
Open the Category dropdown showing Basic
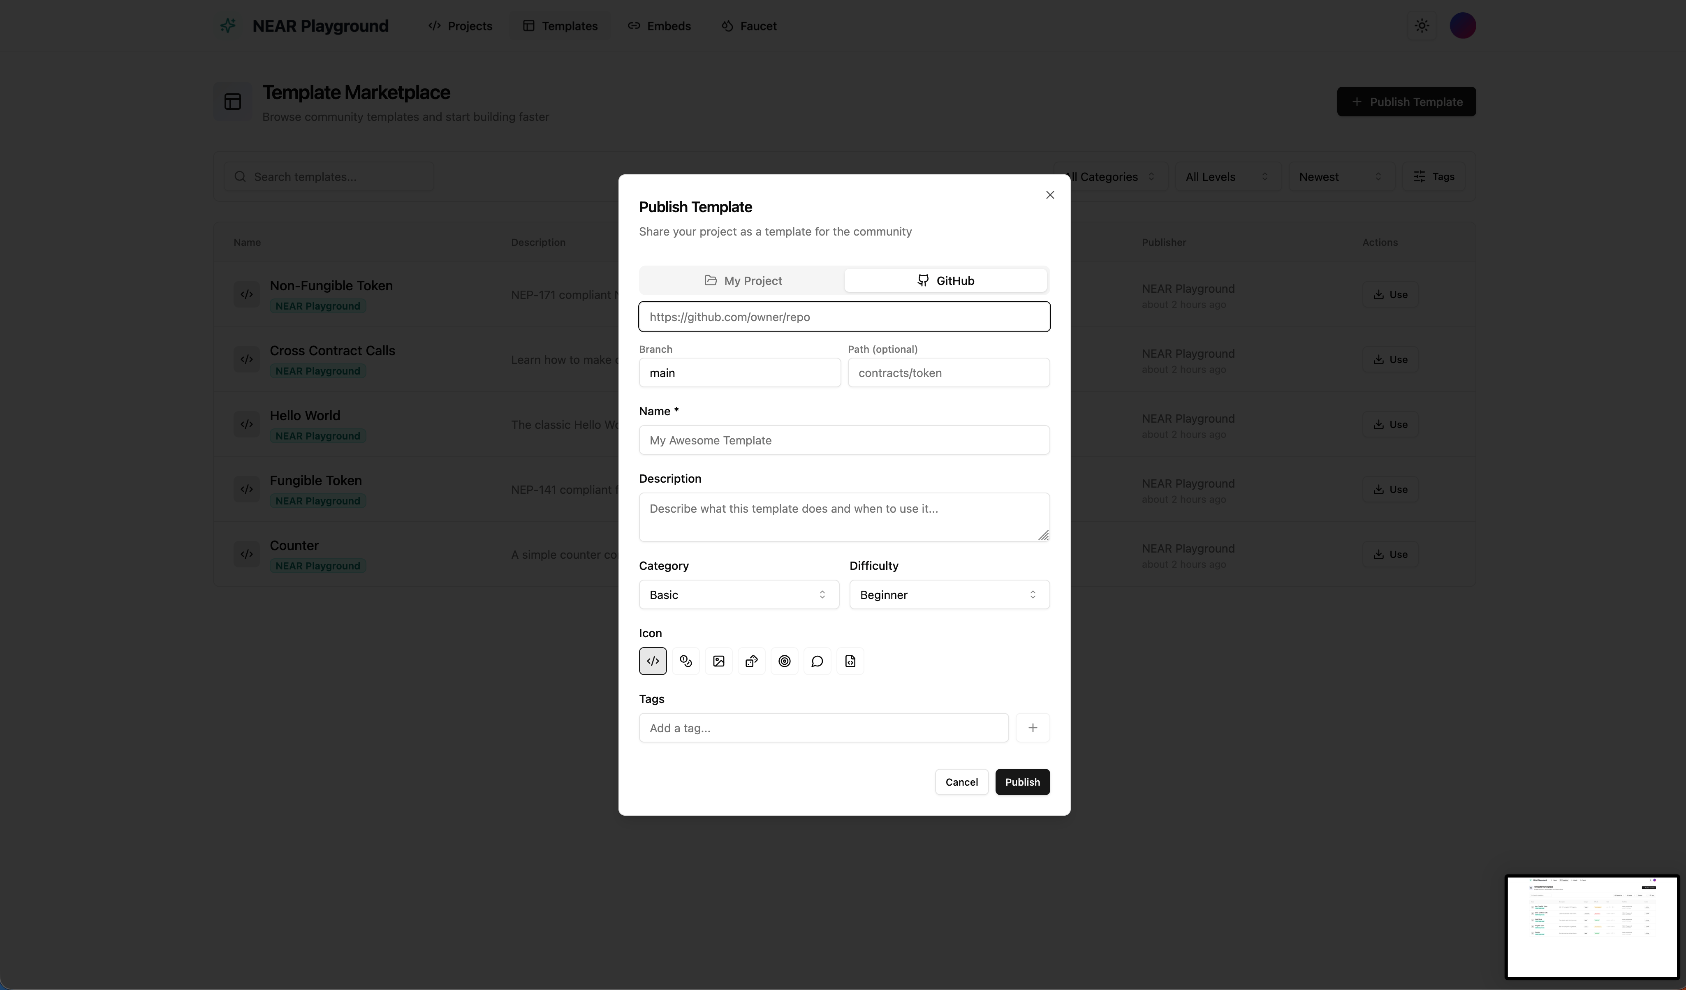(x=739, y=594)
